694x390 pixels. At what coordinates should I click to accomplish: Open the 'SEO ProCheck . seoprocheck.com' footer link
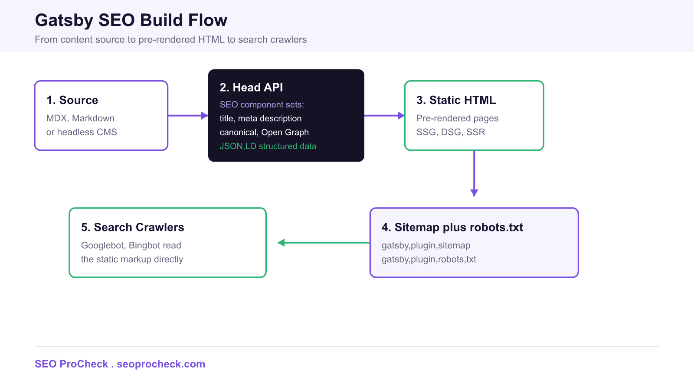(x=120, y=364)
